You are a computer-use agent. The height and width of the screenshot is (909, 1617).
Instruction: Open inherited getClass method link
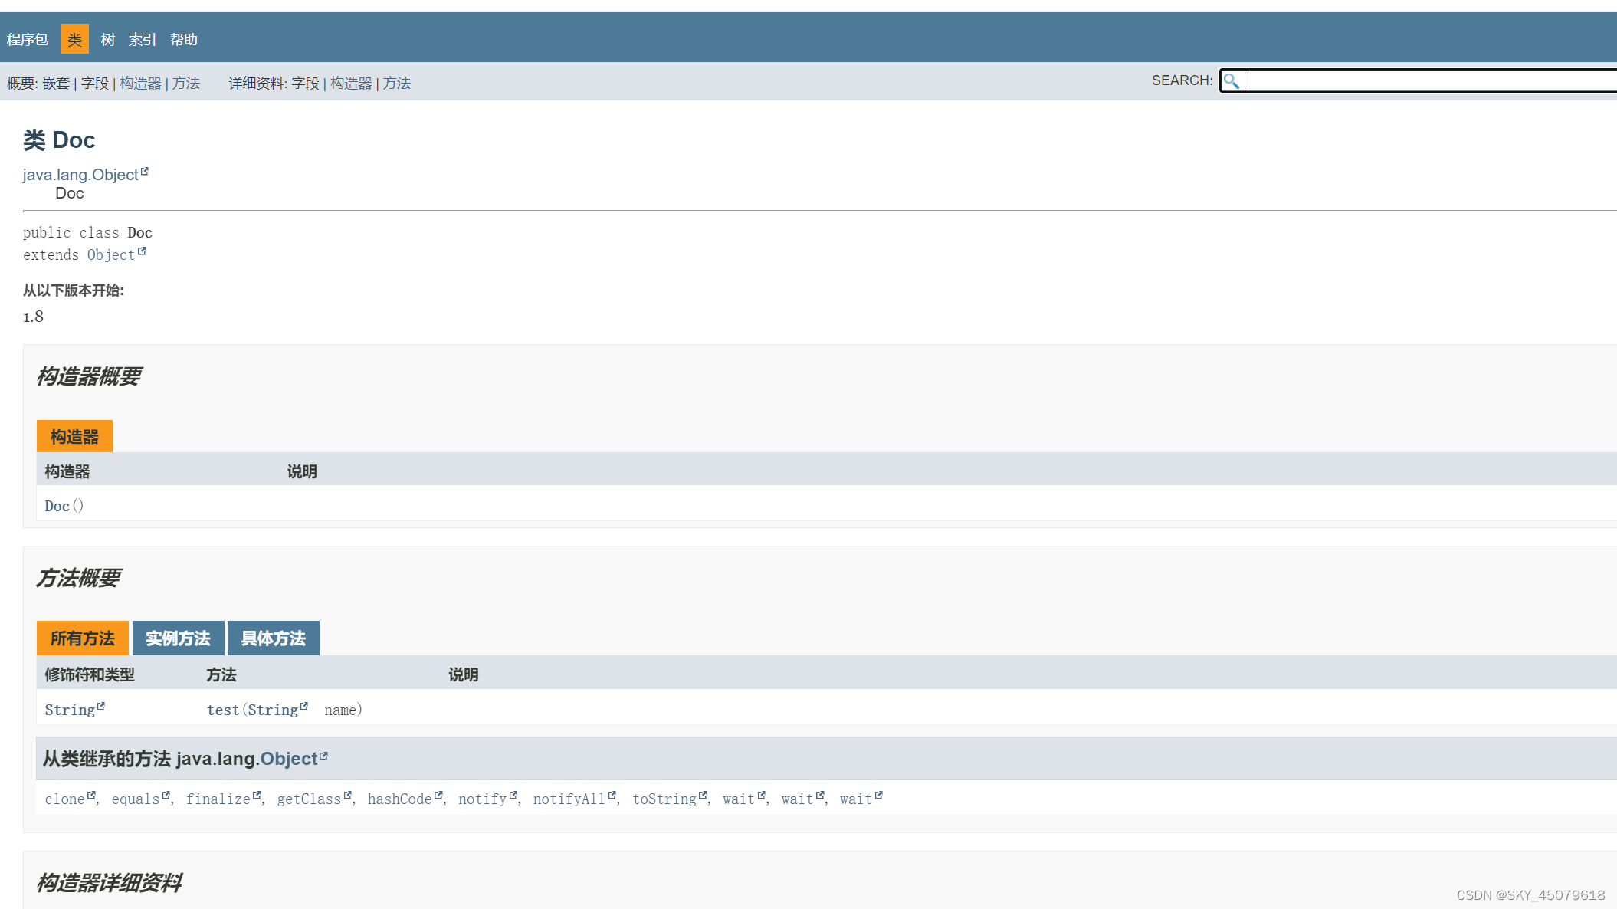tap(309, 799)
